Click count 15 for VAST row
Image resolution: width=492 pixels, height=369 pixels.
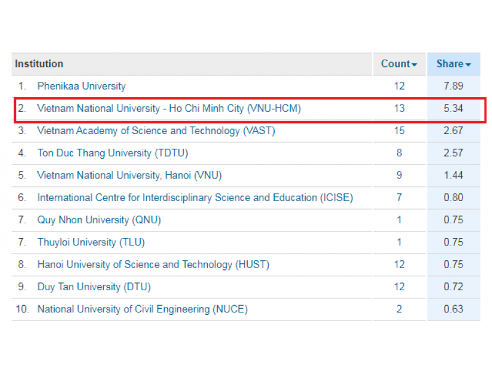399,130
